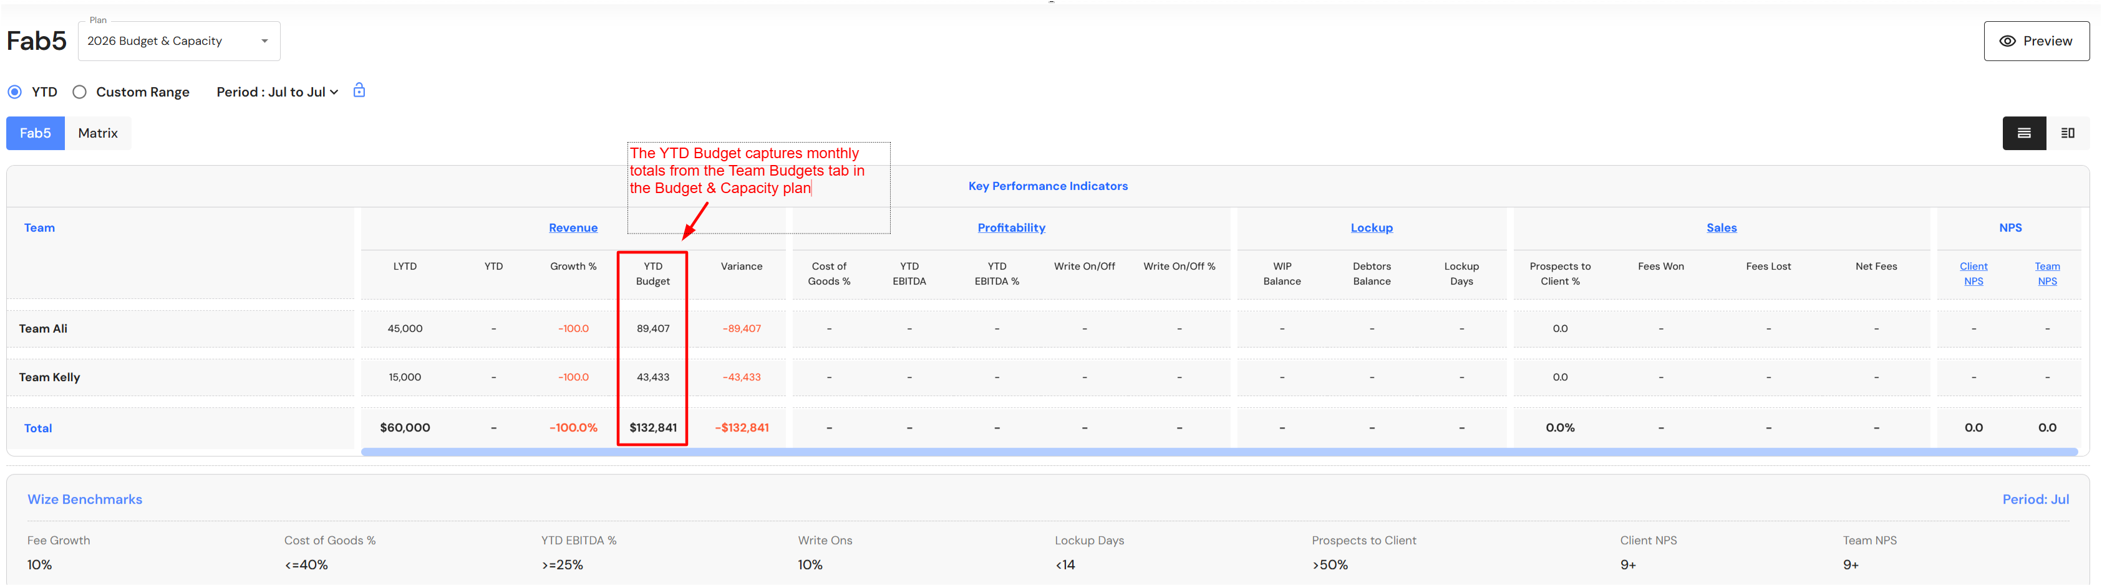
Task: Expand the Period: Jul to Jul dropdown
Action: pyautogui.click(x=278, y=92)
